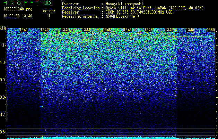Click the meteor count value 1

coord(49,16)
